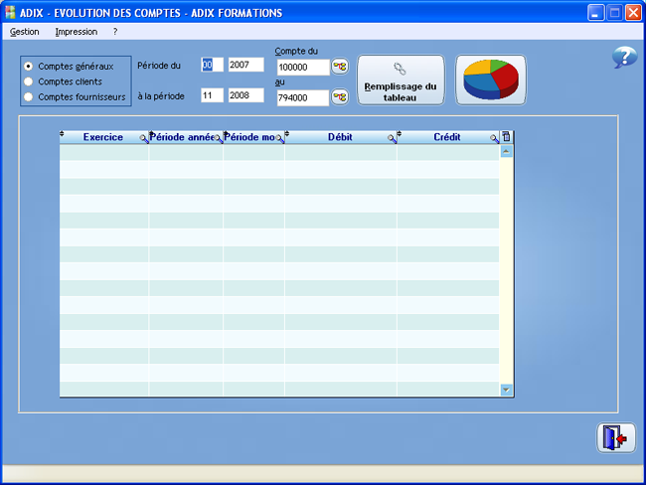The height and width of the screenshot is (485, 646).
Task: Click the search magnifier in Période année header
Action: pyautogui.click(x=219, y=139)
